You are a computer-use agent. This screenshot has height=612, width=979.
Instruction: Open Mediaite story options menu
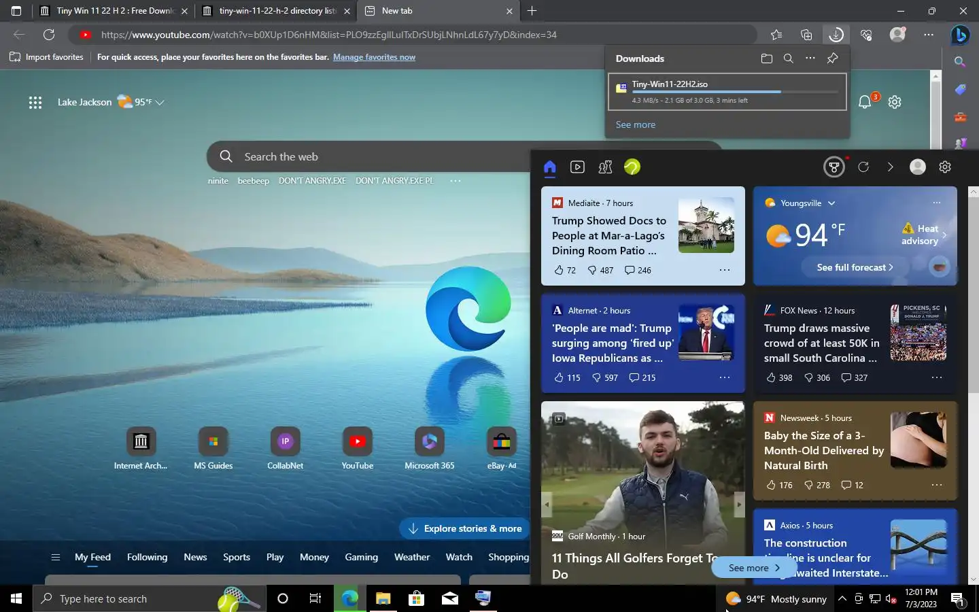coord(725,270)
